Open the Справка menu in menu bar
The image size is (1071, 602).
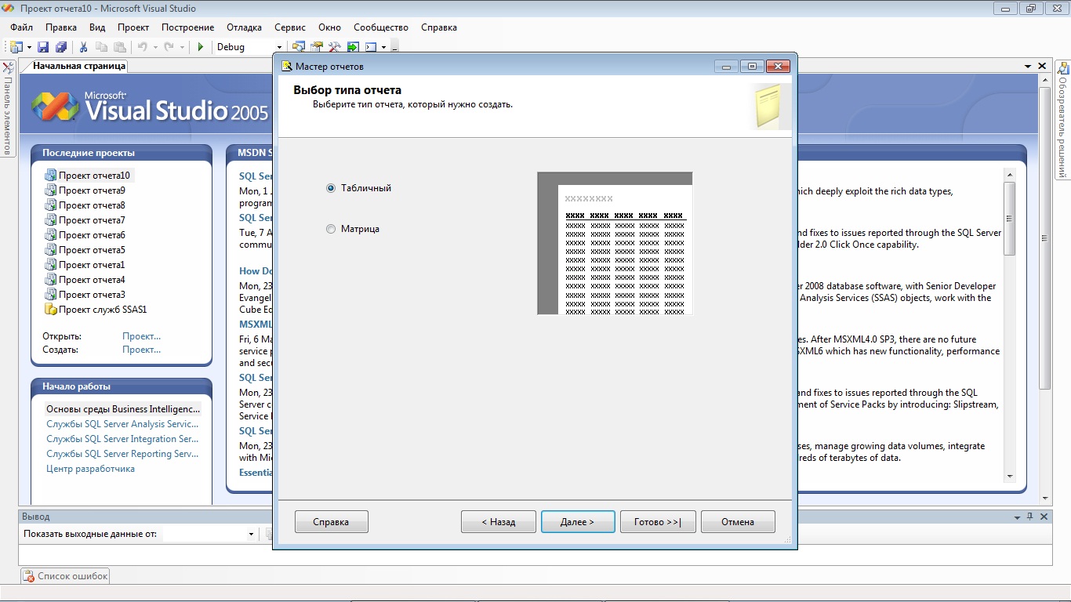coord(439,27)
